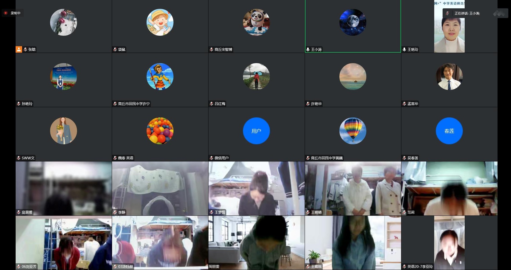Click the red recording indicator icon
The image size is (511, 270).
(6, 13)
